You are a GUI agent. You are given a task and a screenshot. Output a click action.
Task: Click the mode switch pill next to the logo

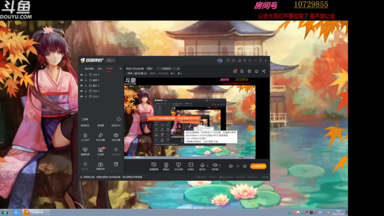(x=110, y=60)
